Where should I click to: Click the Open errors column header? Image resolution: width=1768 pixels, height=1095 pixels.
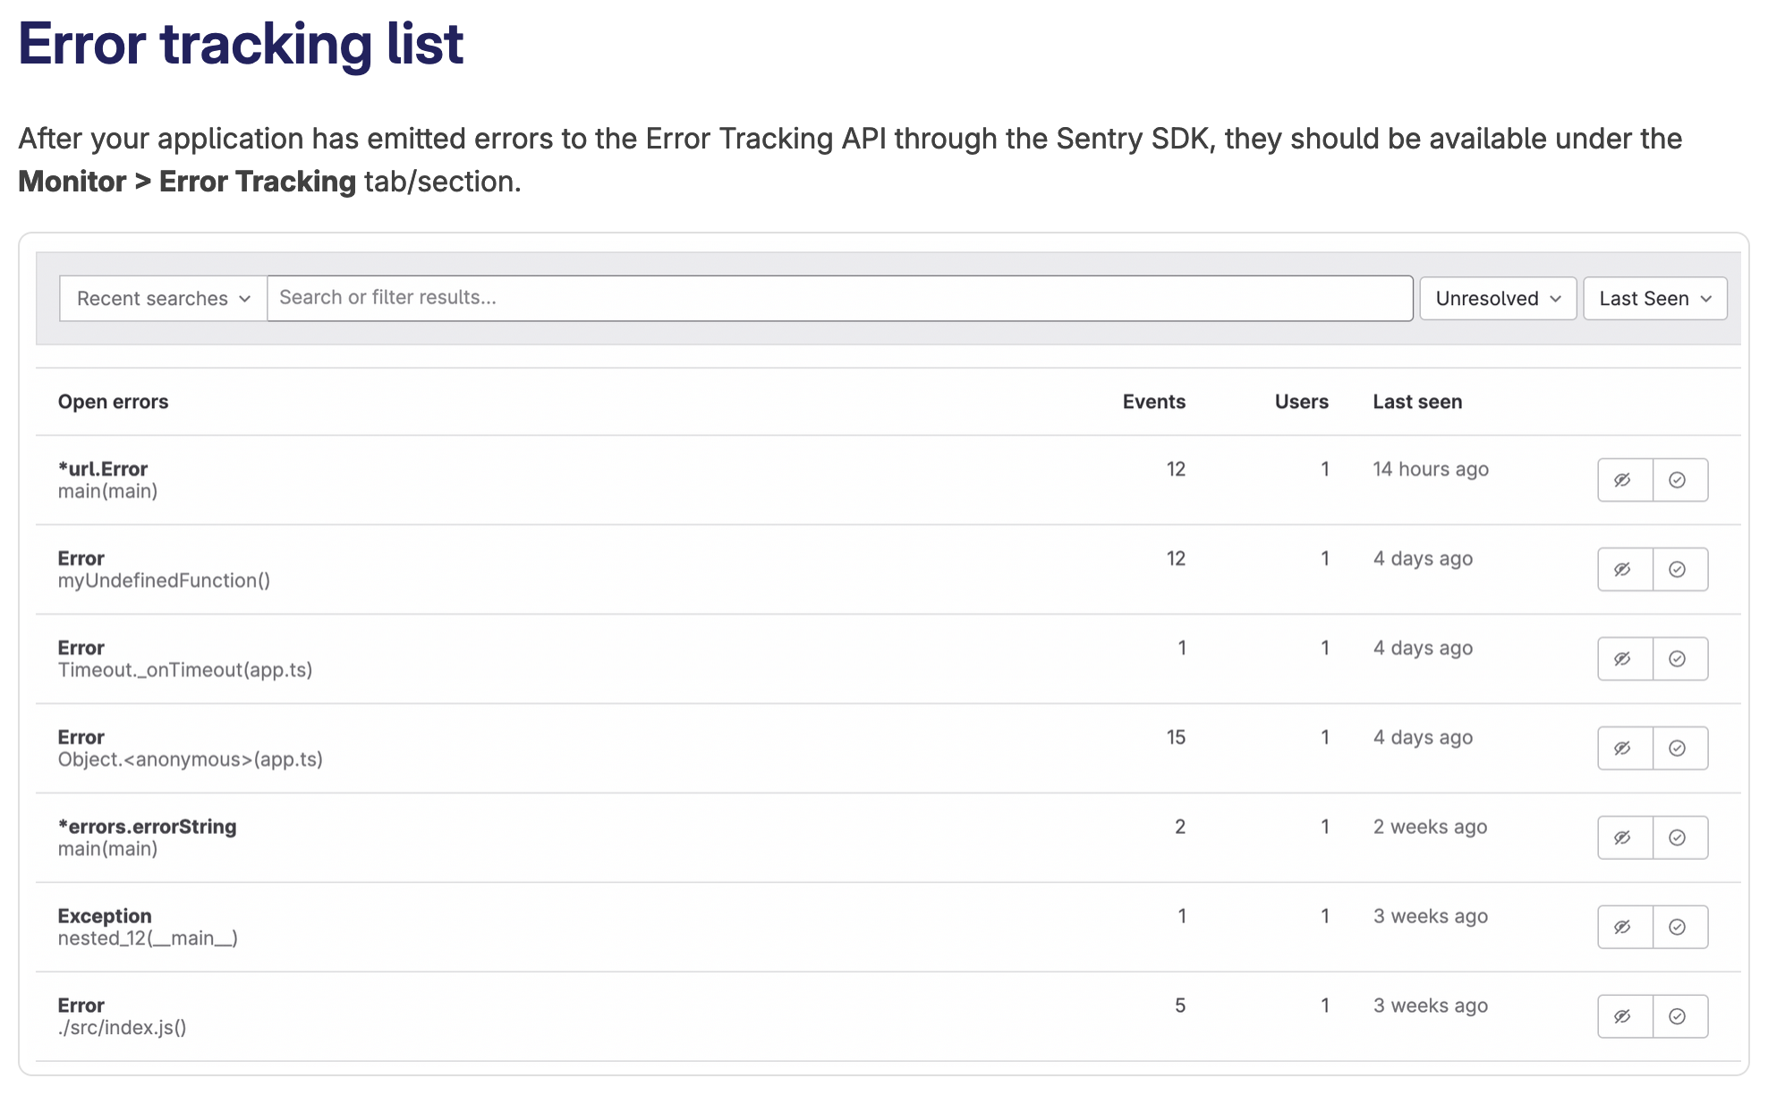(x=114, y=401)
